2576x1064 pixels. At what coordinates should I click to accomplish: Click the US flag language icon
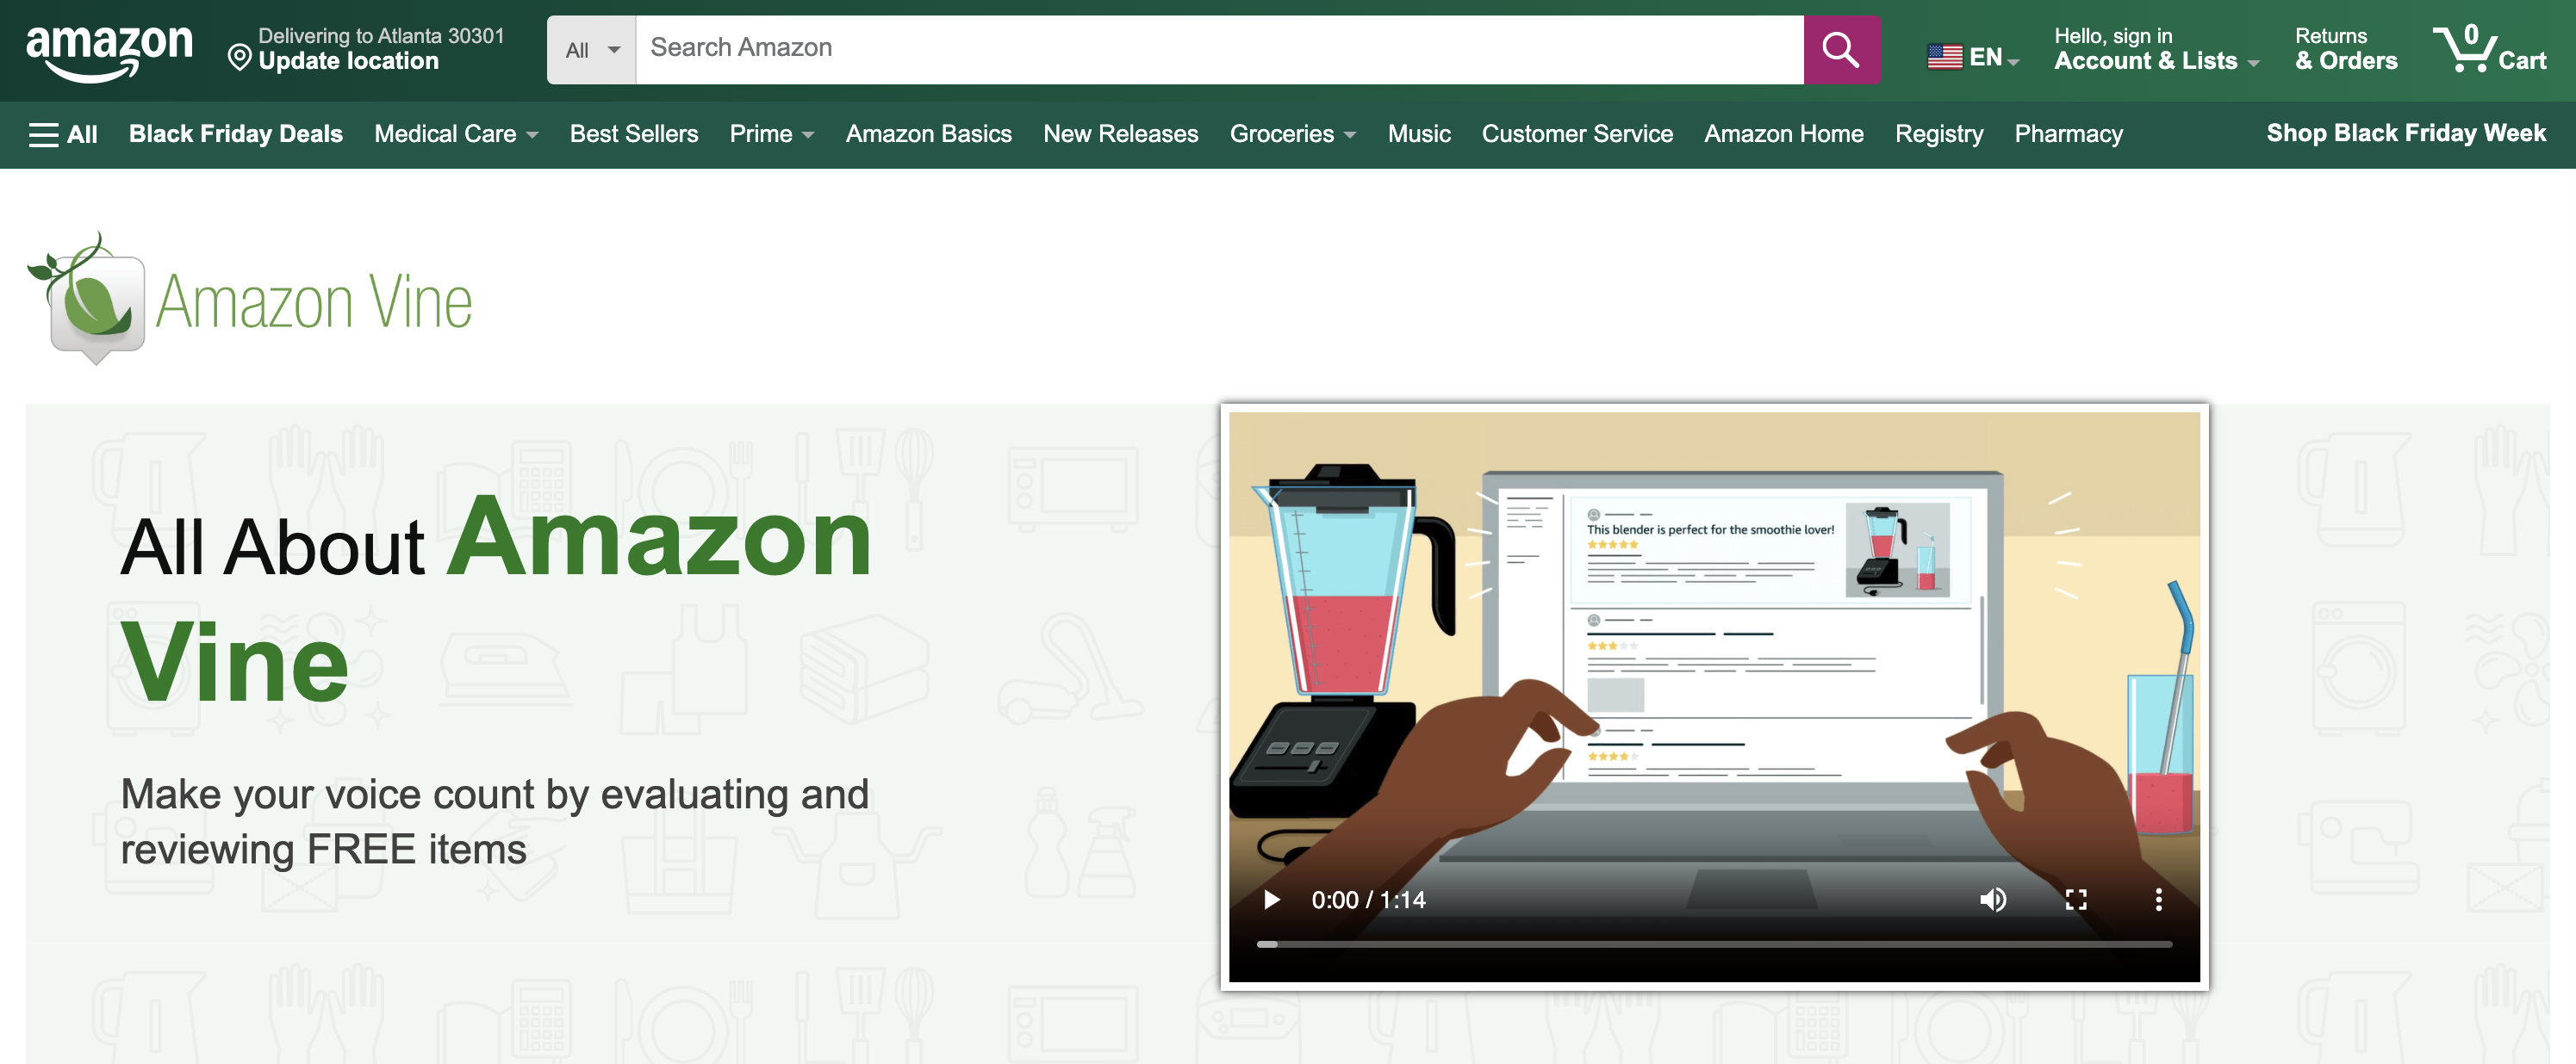[1945, 57]
